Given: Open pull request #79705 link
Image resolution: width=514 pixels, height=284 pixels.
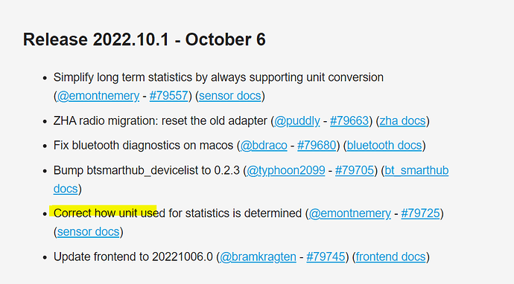Looking at the screenshot, I should pos(355,170).
